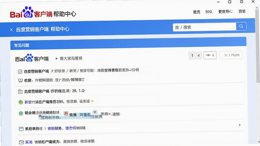Click the magnifier search button

point(241,26)
